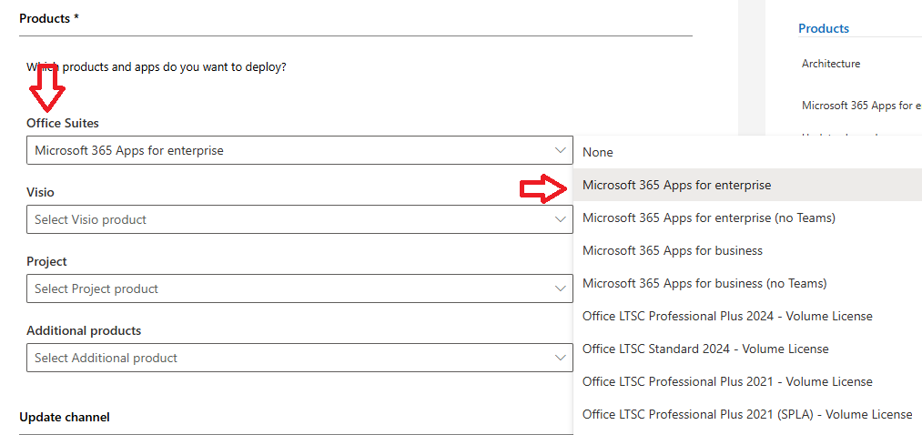Viewport: 922px width, 435px height.
Task: Select Office LTSC Professional Plus 2021 (SPLA)
Action: point(746,414)
